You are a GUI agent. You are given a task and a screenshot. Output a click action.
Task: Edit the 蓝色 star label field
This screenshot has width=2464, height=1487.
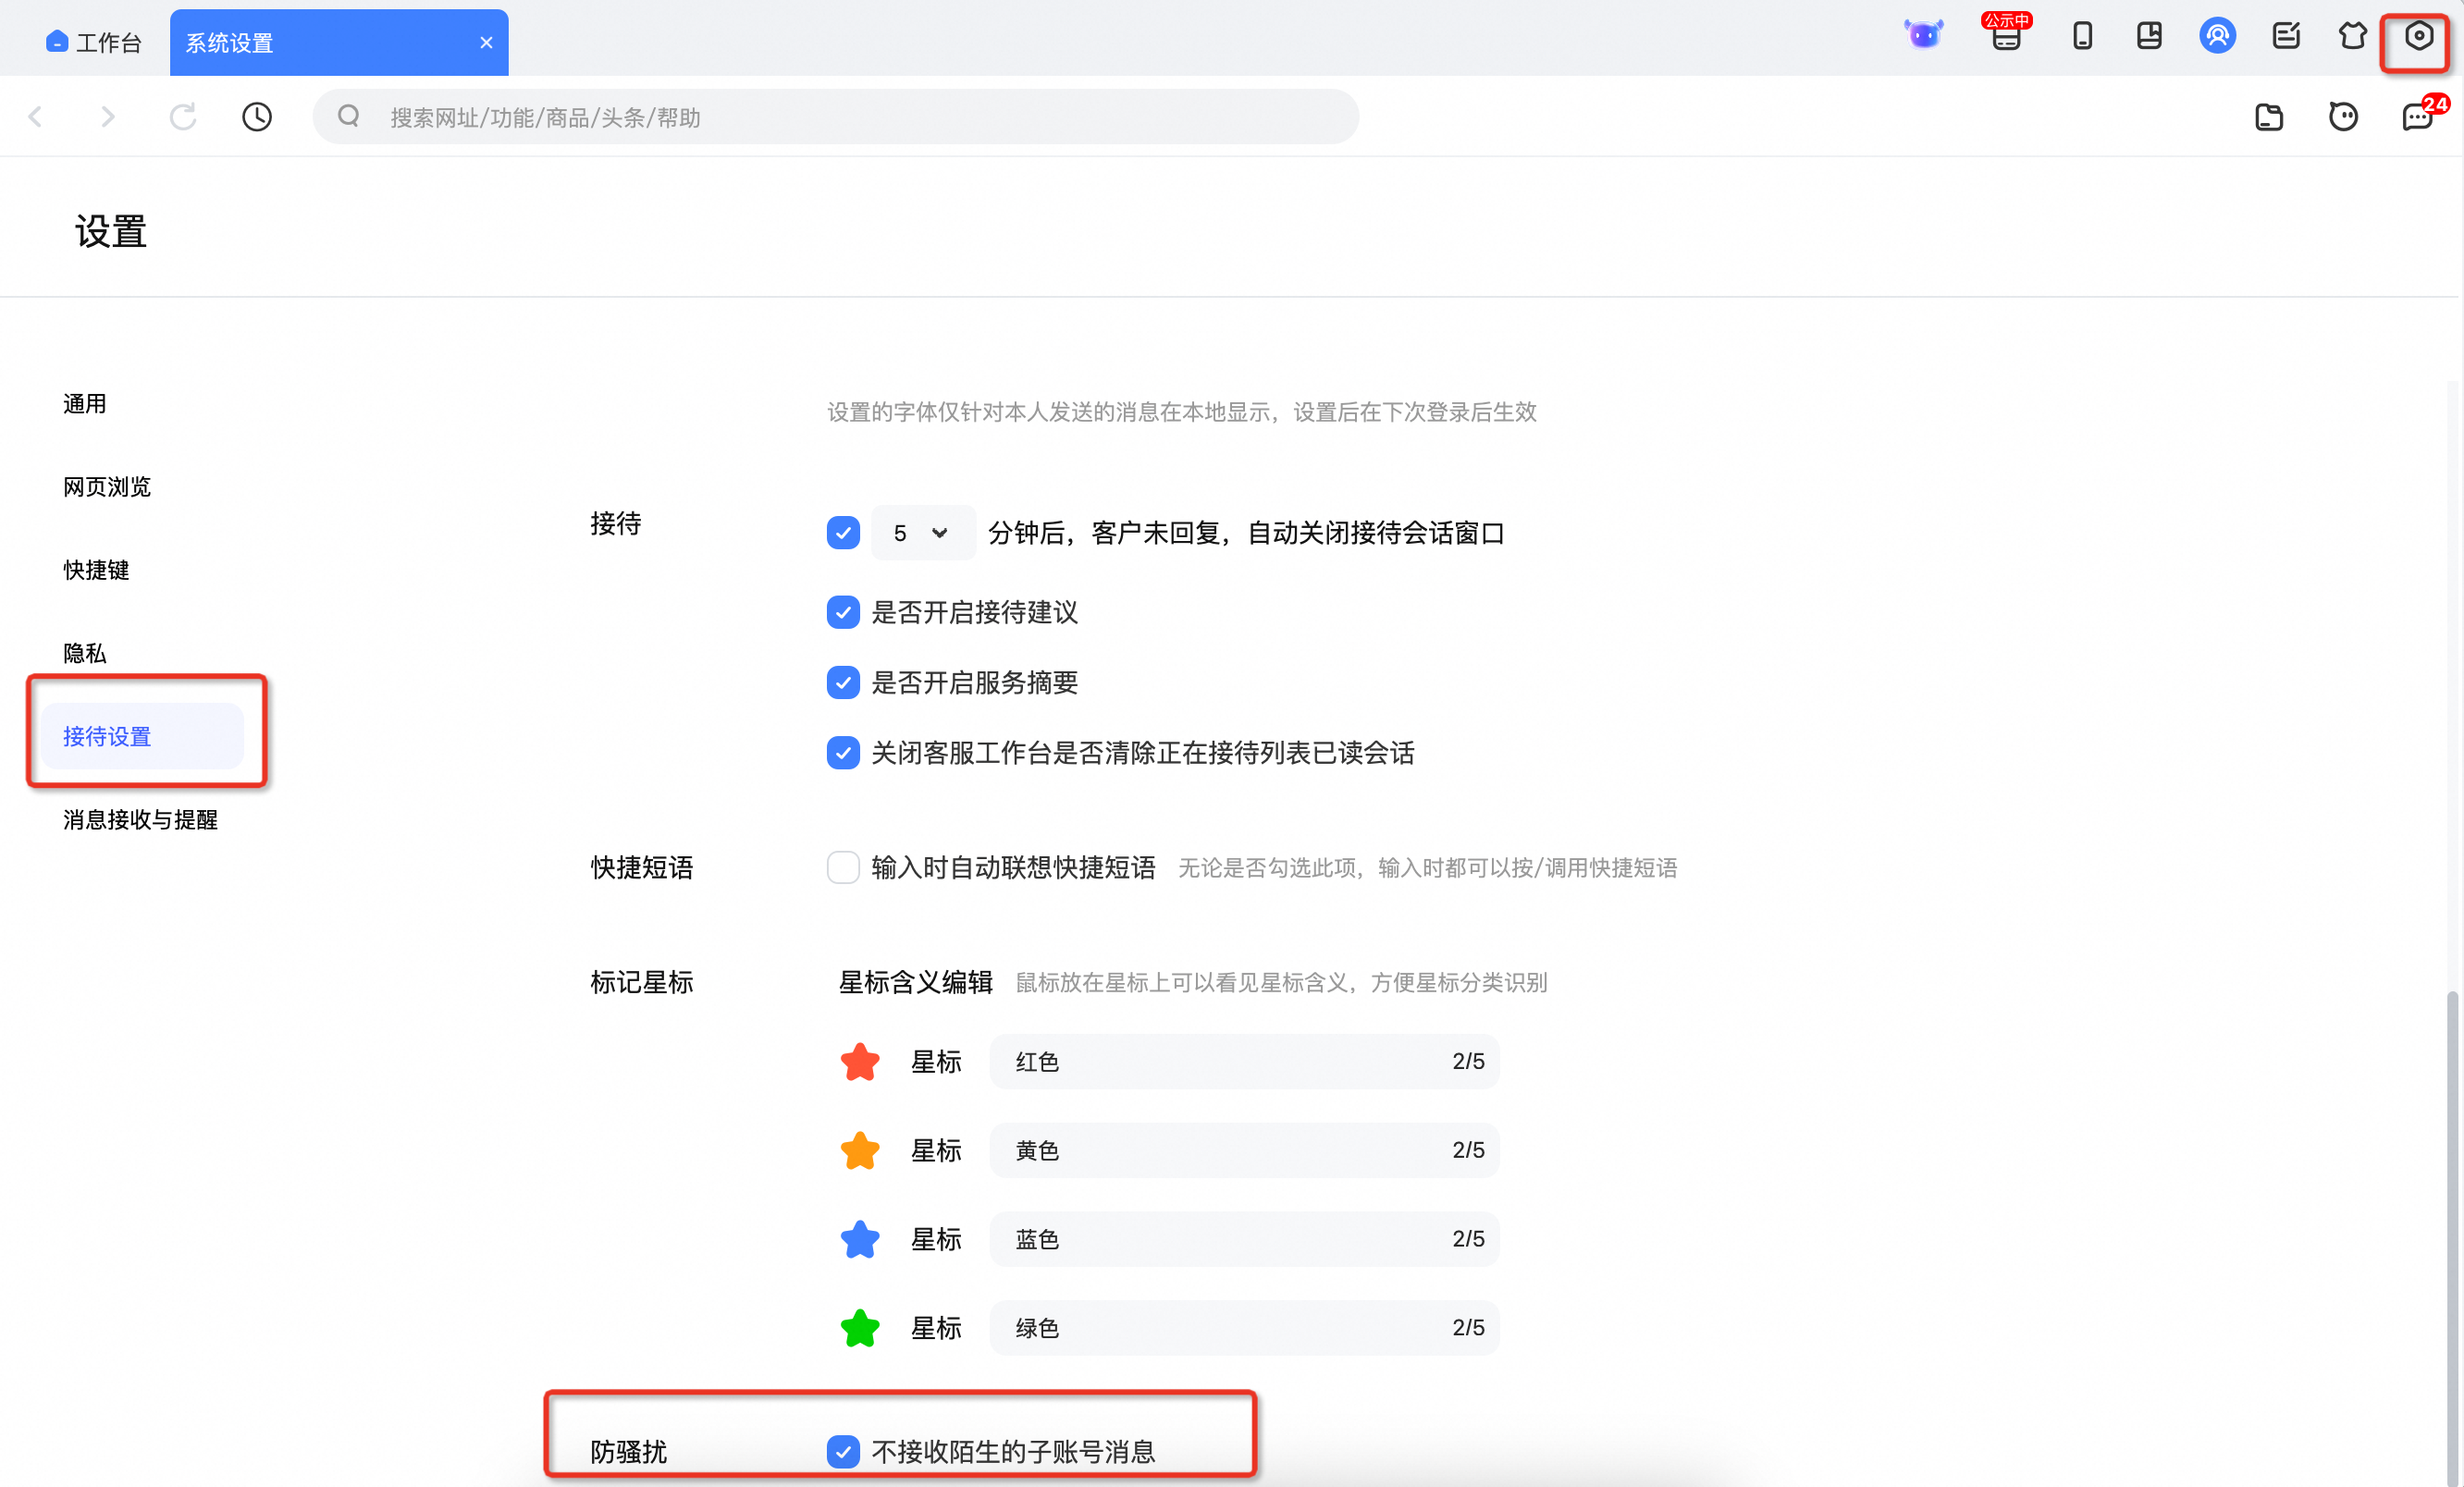coord(1245,1240)
